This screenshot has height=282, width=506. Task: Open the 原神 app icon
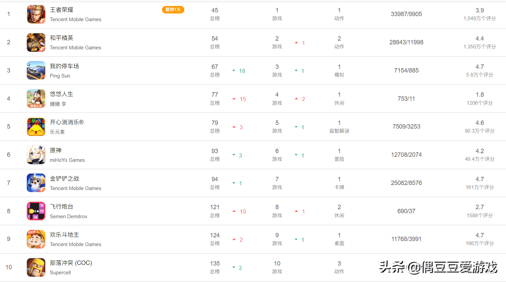click(36, 155)
